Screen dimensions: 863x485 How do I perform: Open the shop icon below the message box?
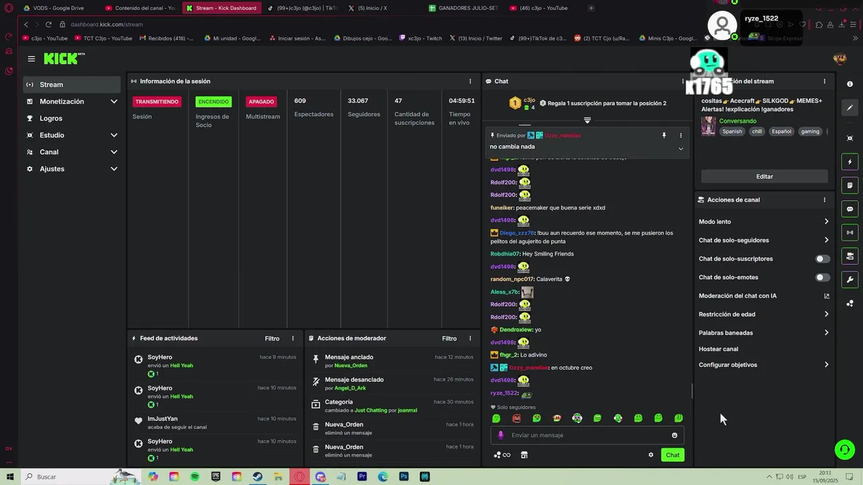tap(524, 455)
